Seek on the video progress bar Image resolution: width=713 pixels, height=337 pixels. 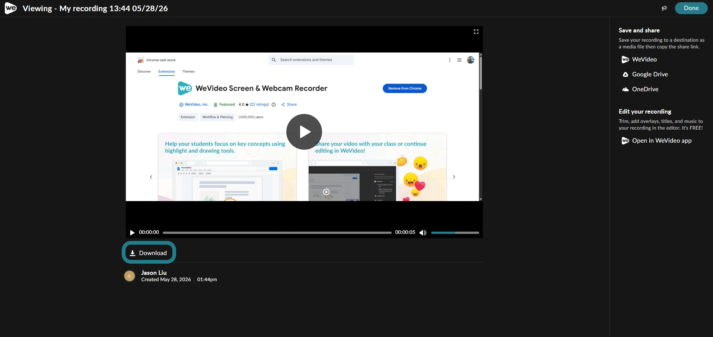(277, 233)
